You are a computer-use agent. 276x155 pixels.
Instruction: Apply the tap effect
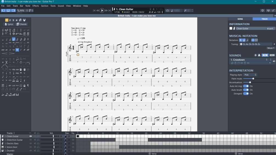pyautogui.click(x=10, y=69)
